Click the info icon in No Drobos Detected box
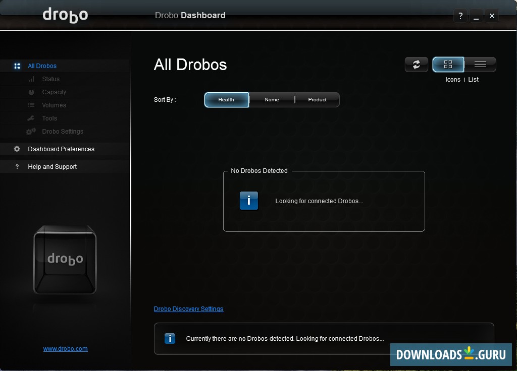The width and height of the screenshot is (517, 371). click(248, 201)
